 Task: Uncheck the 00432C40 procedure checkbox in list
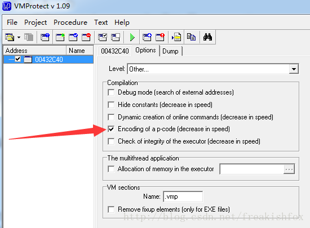pyautogui.click(x=18, y=59)
